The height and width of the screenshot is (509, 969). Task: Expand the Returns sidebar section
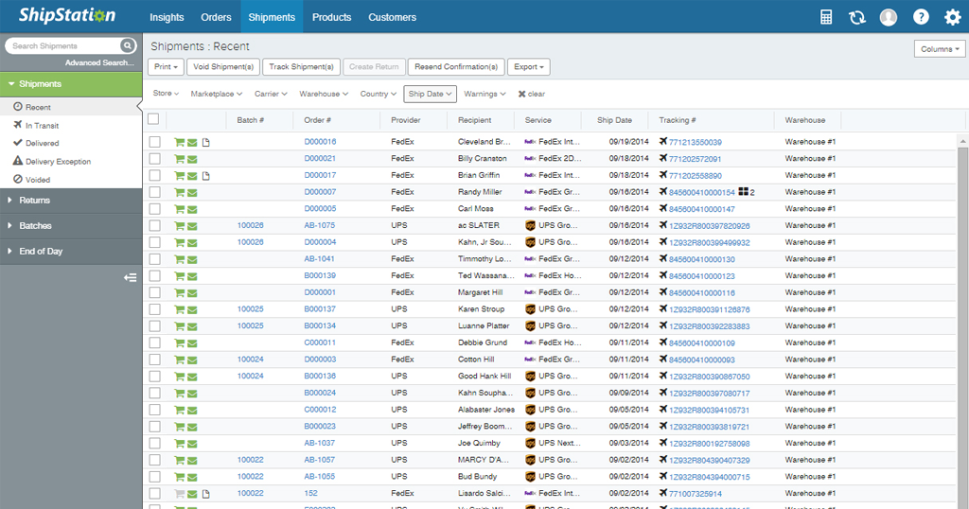[71, 201]
